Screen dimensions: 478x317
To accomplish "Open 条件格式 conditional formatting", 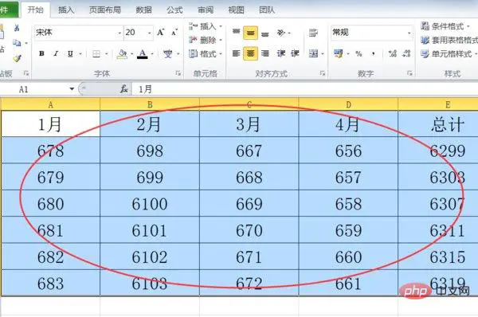I will (445, 26).
